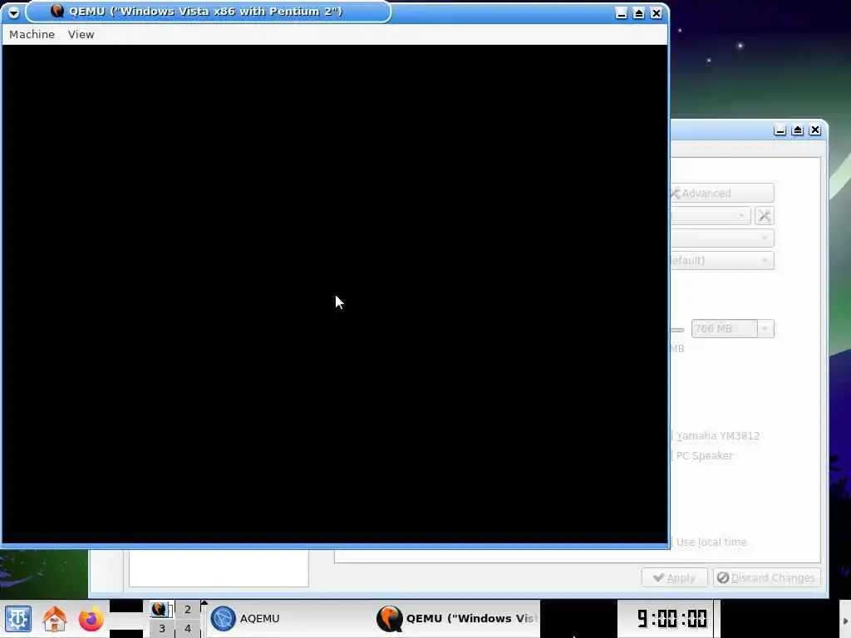
Task: Open the Machine menu in QEMU
Action: [x=32, y=34]
